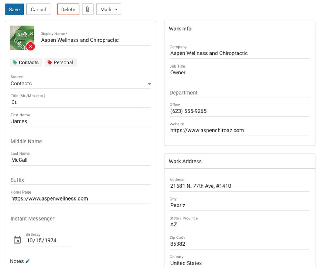This screenshot has width=321, height=267.
Task: Cancel editing the contact
Action: click(38, 9)
